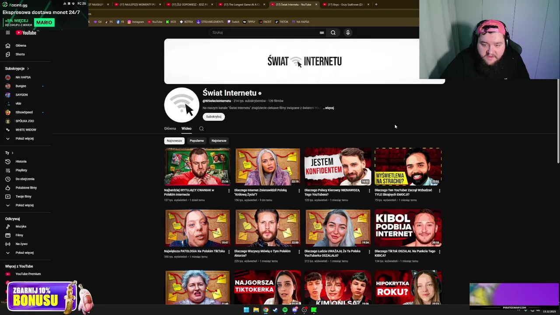560x315 pixels.
Task: Click title 'Dlaczego Wszyscy Mówią o Tym Polskim Aktorze?'
Action: point(262,253)
